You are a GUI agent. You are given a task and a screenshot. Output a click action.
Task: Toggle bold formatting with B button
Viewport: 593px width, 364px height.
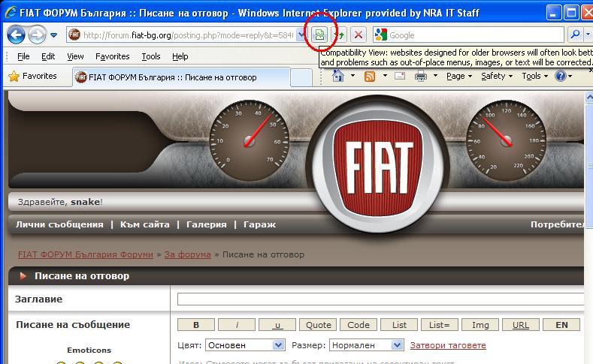pos(196,325)
